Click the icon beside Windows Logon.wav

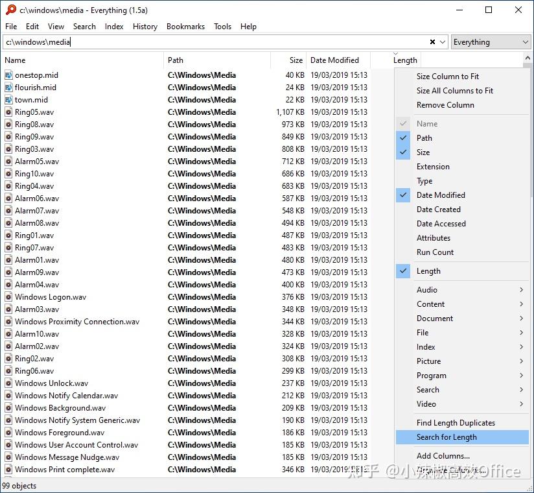8,296
